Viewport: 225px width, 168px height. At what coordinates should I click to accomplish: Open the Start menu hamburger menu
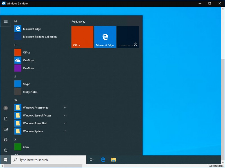tap(5, 21)
